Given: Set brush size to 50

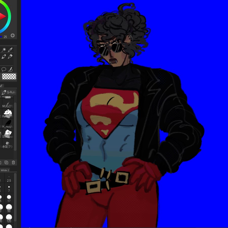Looking at the screenshot, I should pyautogui.click(x=9, y=209).
